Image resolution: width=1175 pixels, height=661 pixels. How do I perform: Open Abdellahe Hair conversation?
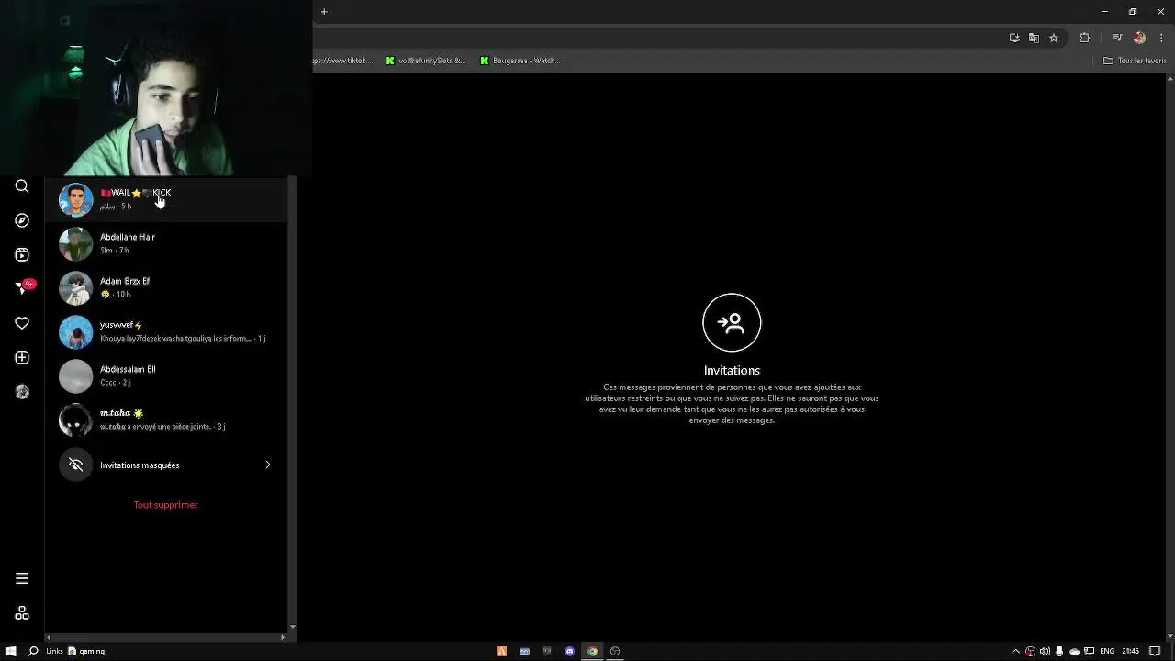click(166, 243)
